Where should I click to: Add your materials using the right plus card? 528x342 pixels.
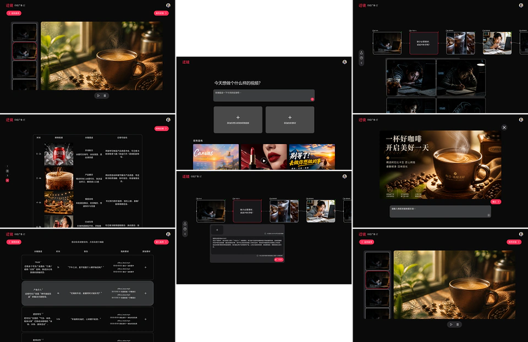point(290,120)
